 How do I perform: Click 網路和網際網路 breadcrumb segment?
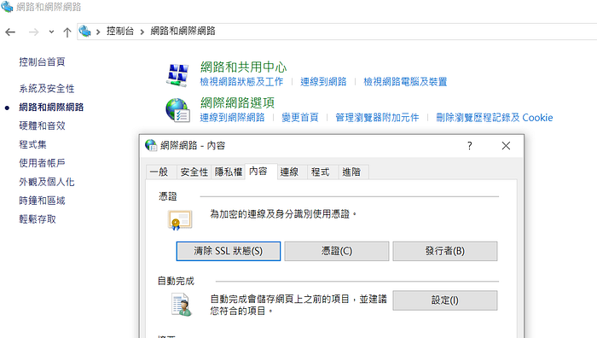pyautogui.click(x=183, y=32)
